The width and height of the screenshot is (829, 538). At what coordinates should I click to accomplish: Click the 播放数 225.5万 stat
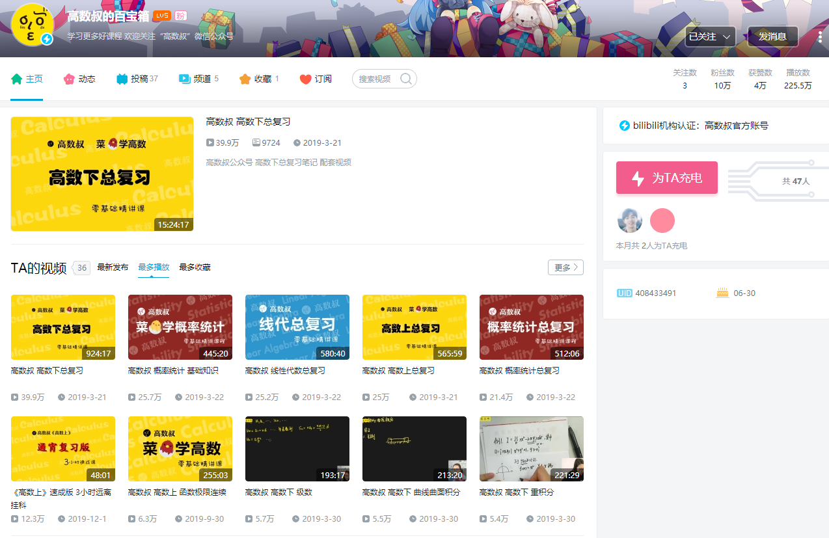[x=798, y=79]
